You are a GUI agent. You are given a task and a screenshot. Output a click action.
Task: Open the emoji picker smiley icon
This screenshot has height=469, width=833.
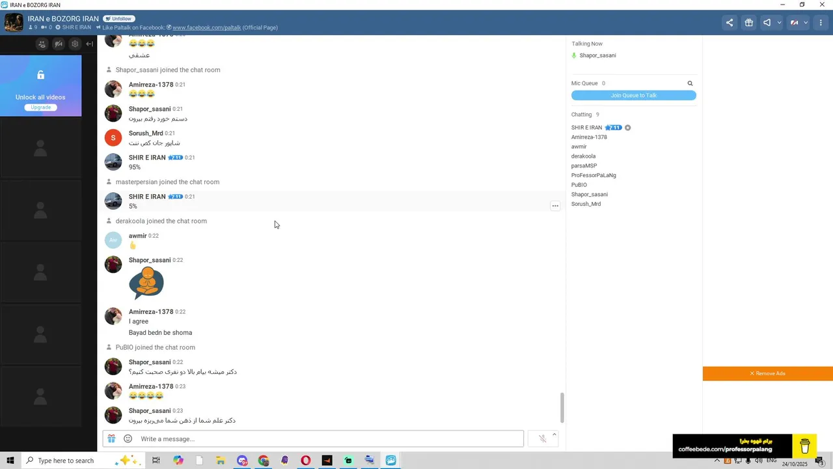[128, 439]
